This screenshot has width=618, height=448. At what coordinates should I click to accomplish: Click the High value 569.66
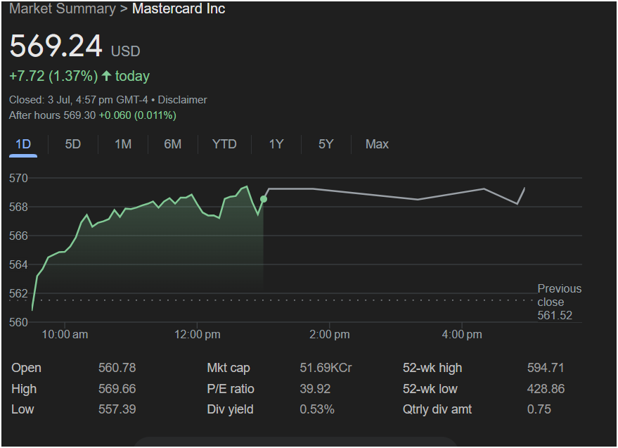(117, 389)
